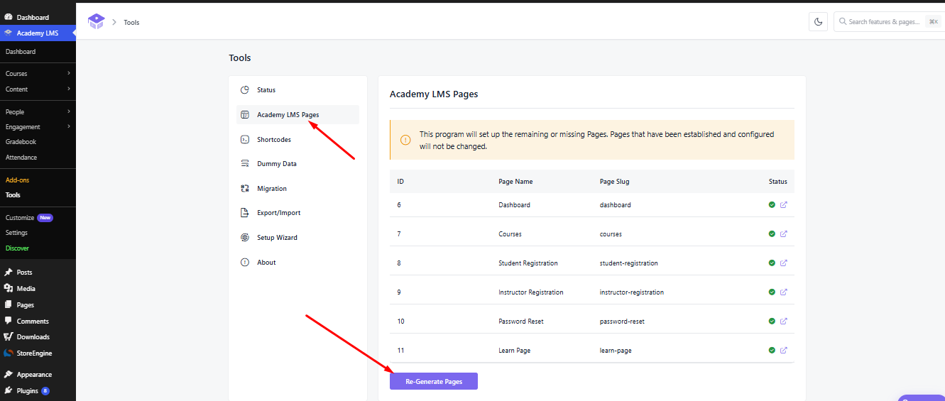Viewport: 945px width, 401px height.
Task: Click the warning notice info icon
Action: [x=405, y=140]
